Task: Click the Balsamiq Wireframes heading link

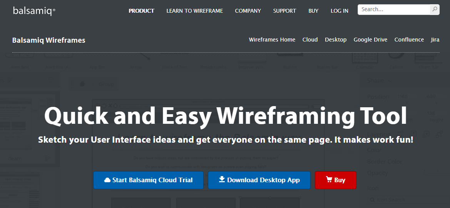Action: coord(49,40)
